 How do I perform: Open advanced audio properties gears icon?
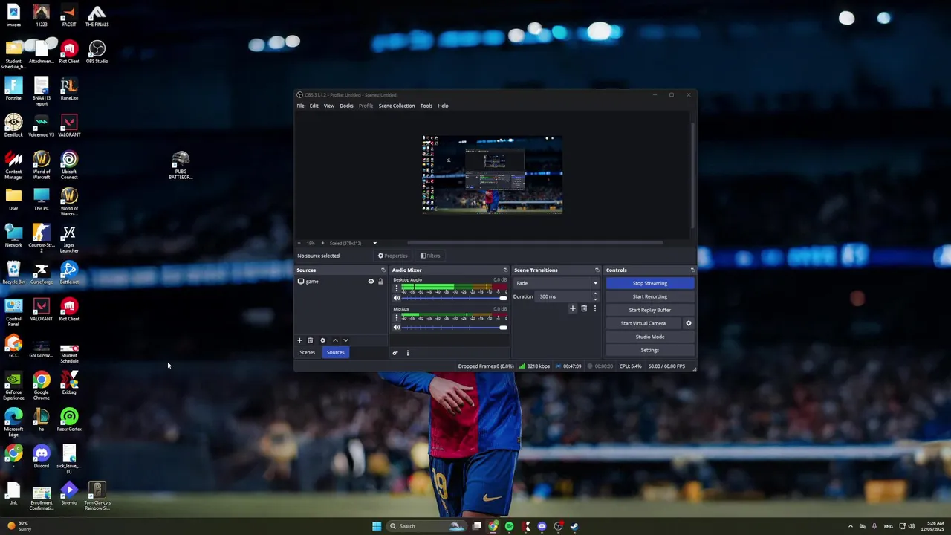click(395, 353)
